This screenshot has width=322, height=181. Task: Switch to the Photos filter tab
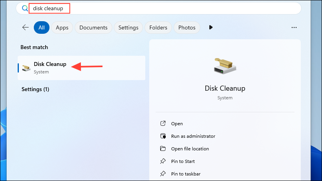187,27
